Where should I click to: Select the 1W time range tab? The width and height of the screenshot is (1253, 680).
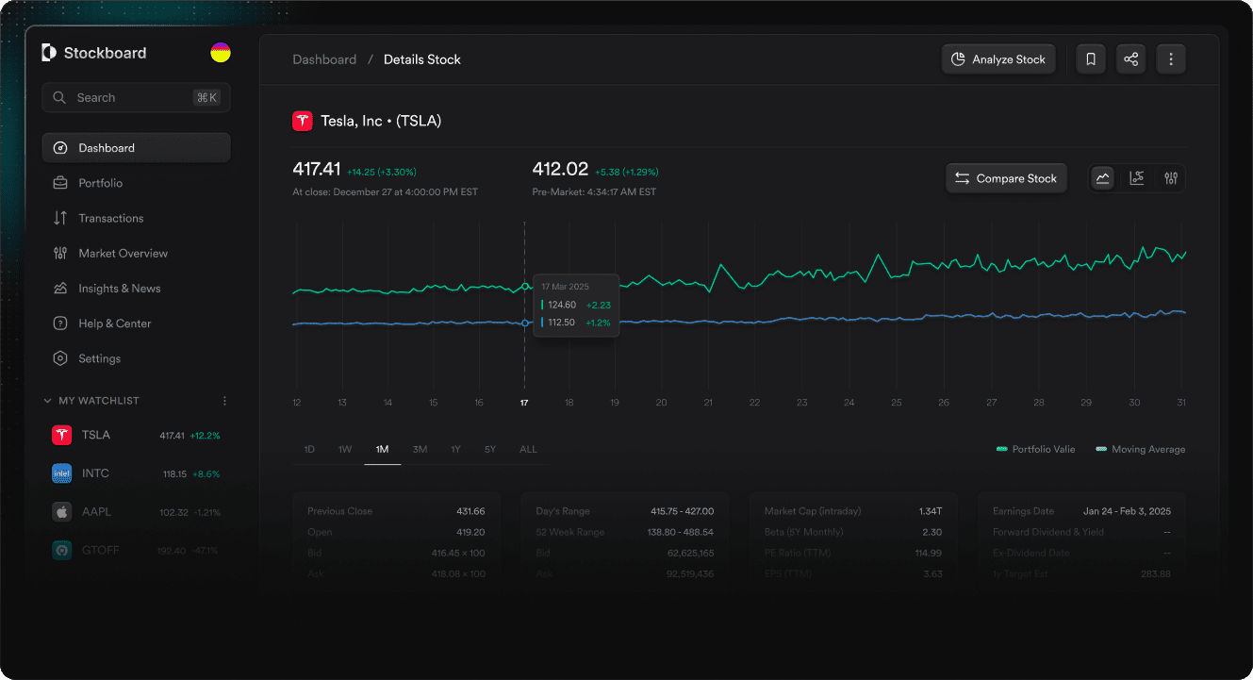click(345, 449)
